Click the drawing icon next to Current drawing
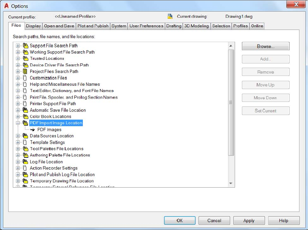 click(170, 16)
